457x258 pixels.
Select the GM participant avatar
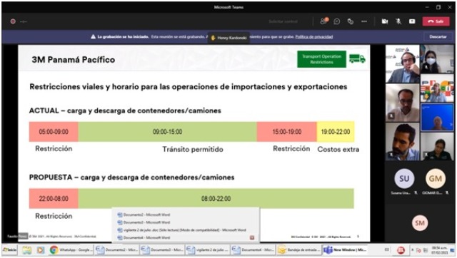point(435,179)
